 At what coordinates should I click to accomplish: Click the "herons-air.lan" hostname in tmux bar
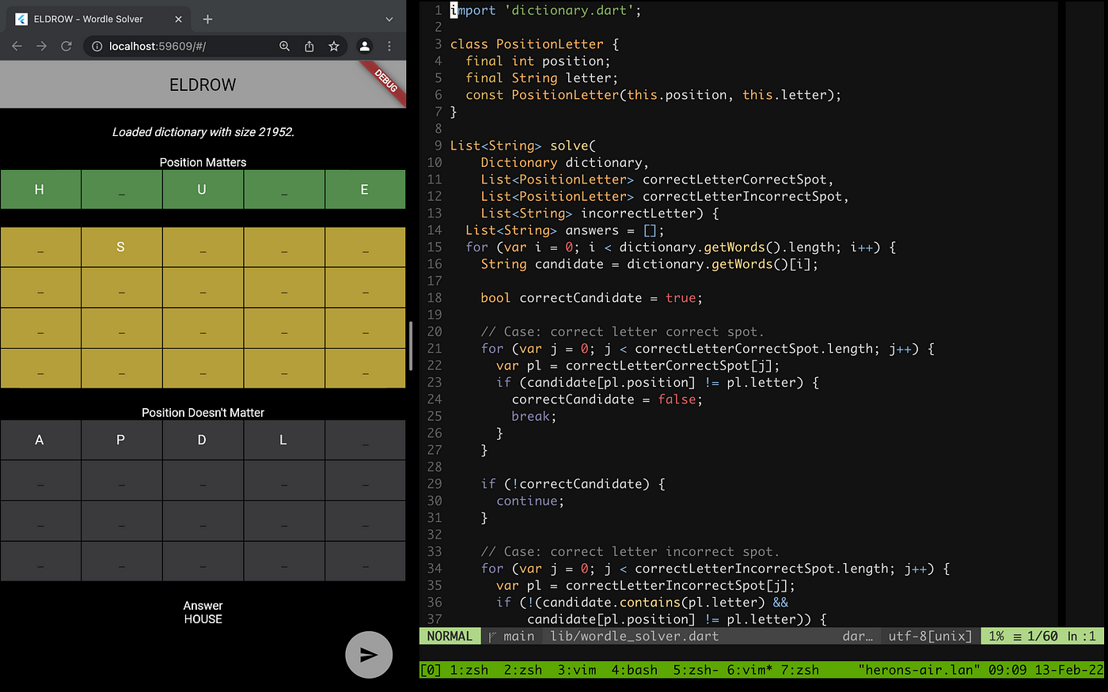click(919, 670)
